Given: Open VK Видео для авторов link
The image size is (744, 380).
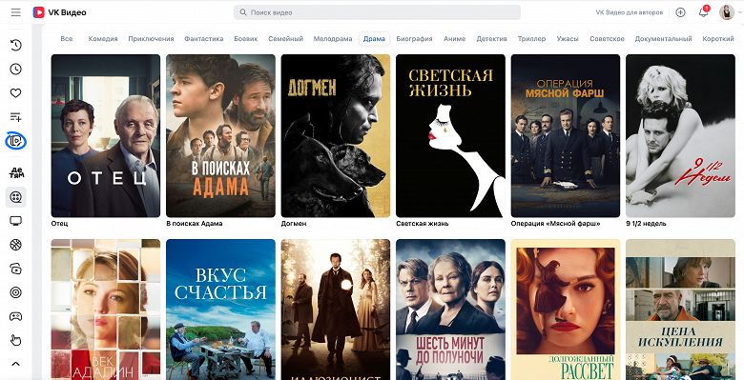Looking at the screenshot, I should pos(630,12).
